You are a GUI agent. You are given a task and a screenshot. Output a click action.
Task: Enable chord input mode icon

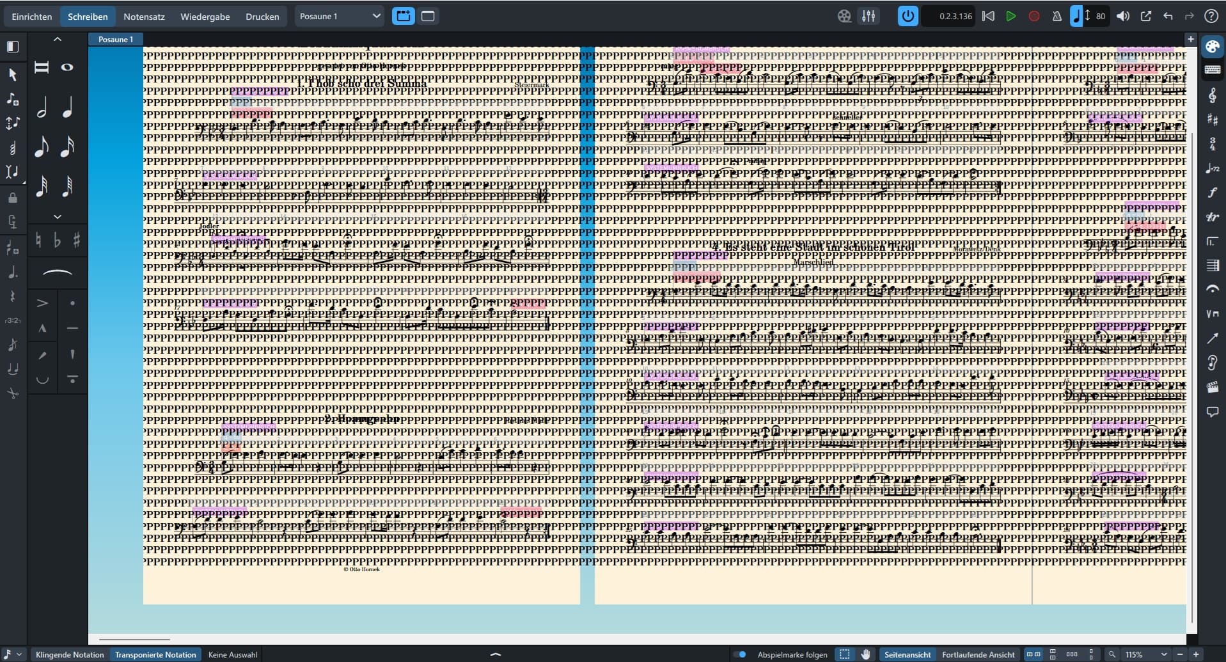[12, 148]
